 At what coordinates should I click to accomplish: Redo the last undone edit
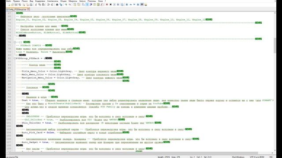(x=52, y=4)
